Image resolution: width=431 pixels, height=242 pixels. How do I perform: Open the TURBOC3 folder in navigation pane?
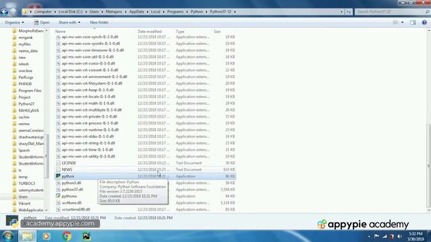point(27,184)
